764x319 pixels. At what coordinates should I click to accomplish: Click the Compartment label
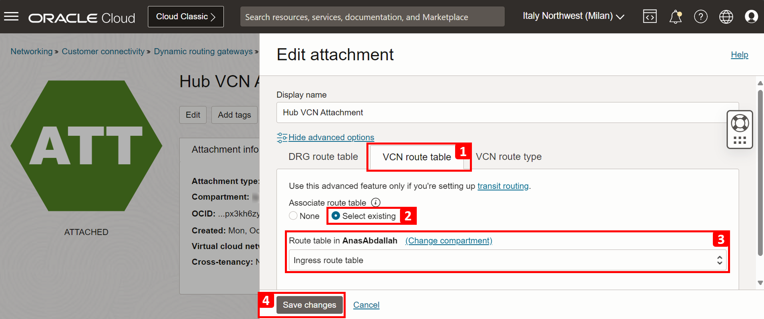[x=220, y=197]
